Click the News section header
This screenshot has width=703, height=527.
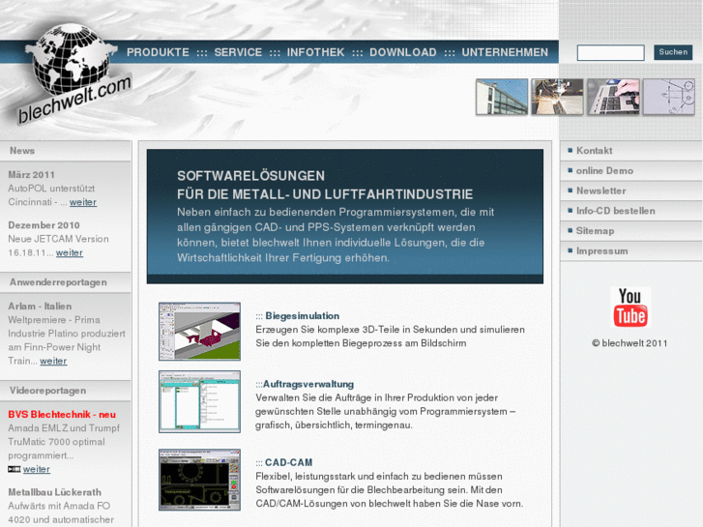[66, 151]
